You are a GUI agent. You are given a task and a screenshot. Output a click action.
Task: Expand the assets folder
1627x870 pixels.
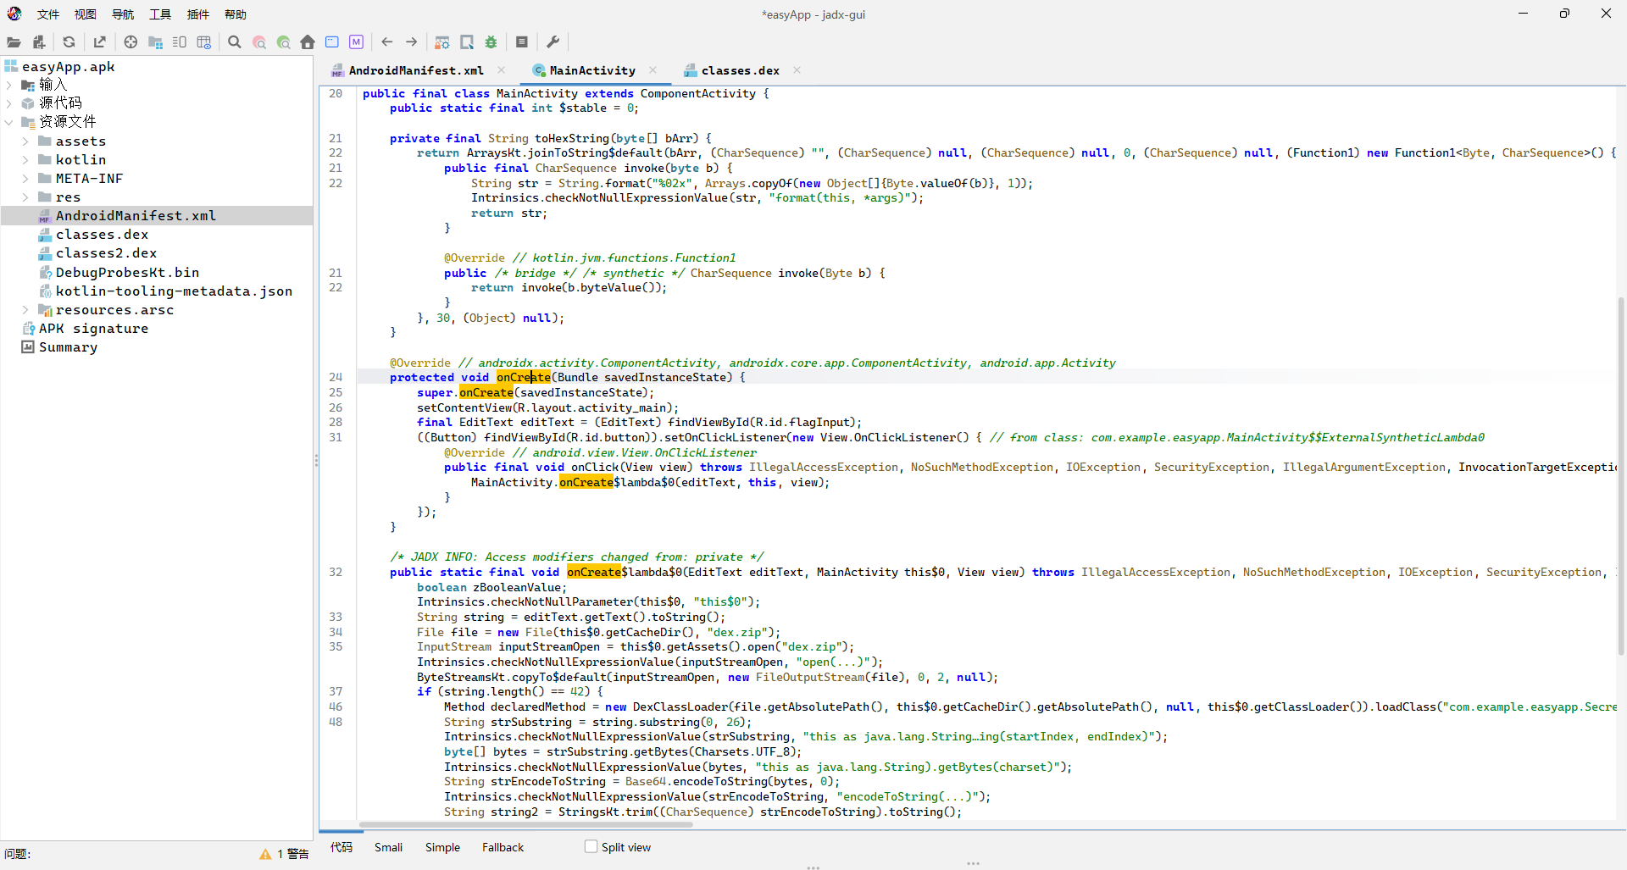25,141
